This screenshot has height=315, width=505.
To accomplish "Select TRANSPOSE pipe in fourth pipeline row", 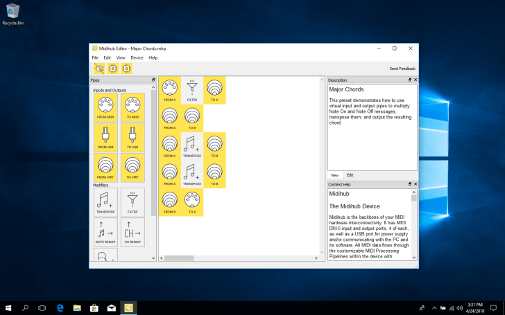I will [x=192, y=174].
